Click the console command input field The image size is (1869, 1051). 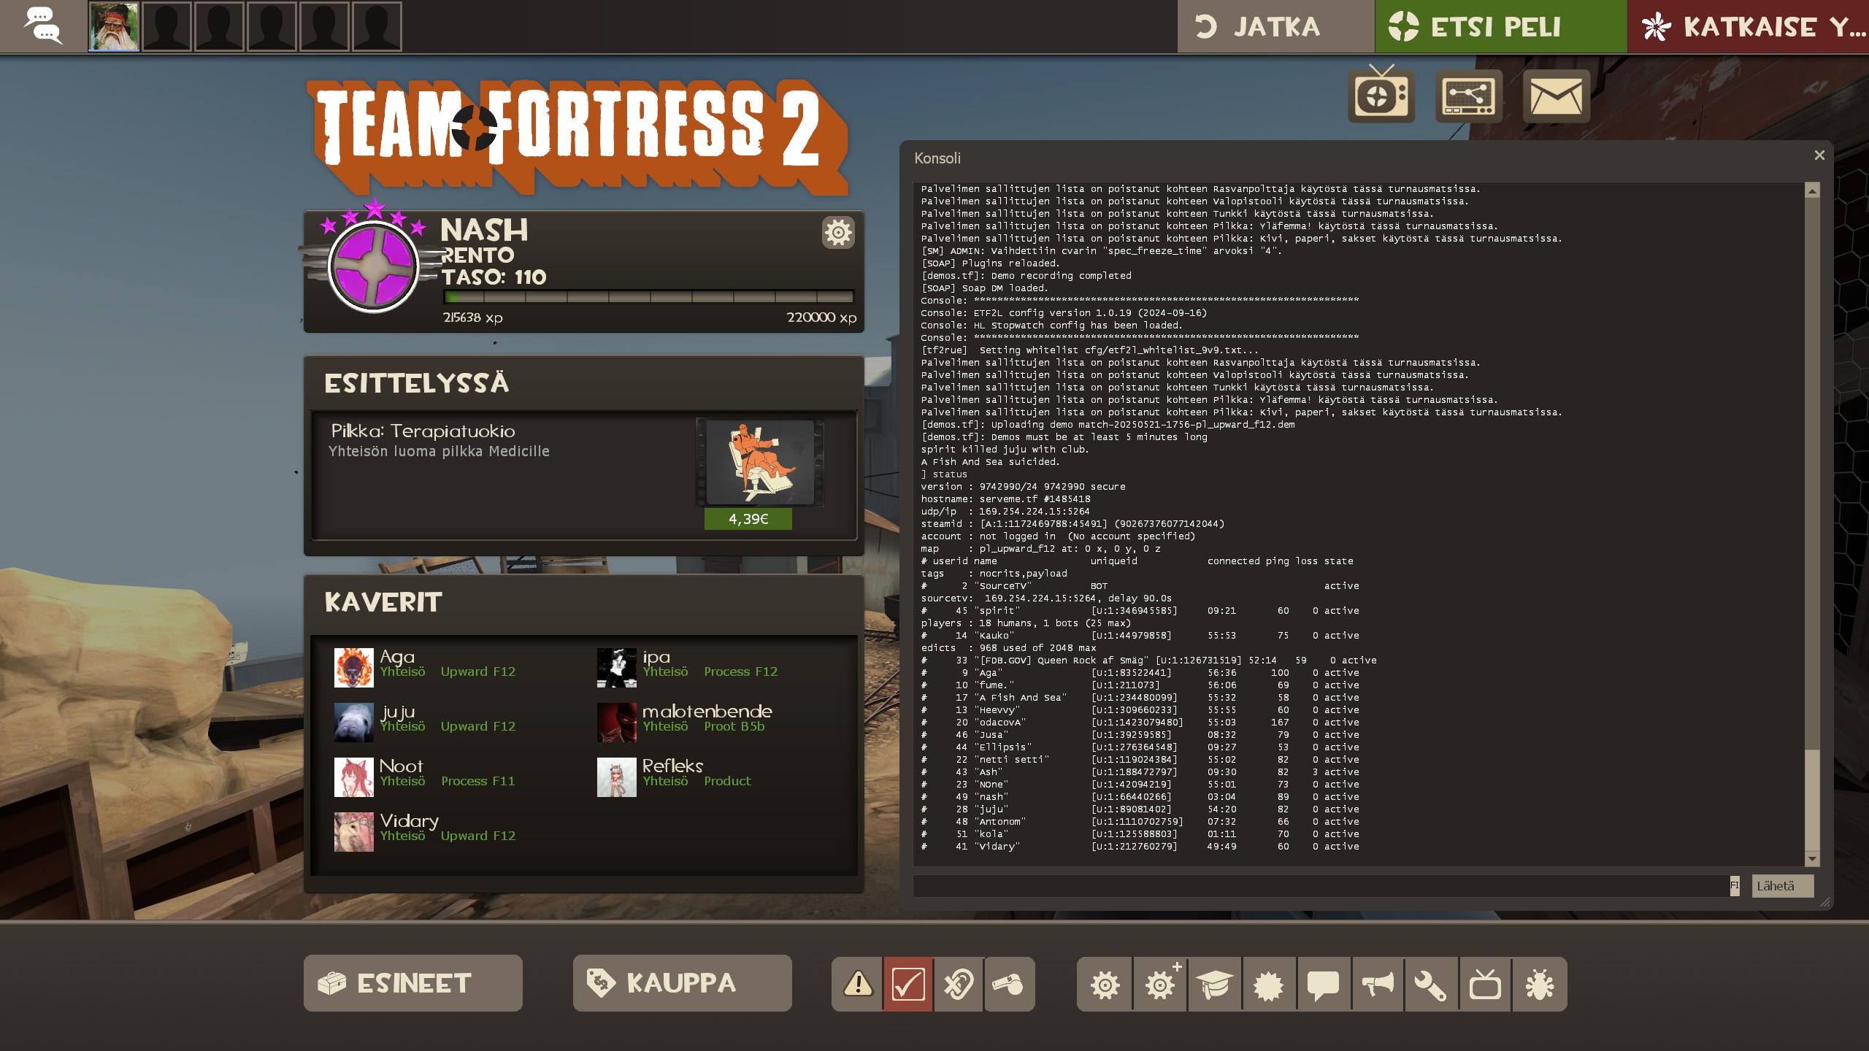[x=1321, y=885]
